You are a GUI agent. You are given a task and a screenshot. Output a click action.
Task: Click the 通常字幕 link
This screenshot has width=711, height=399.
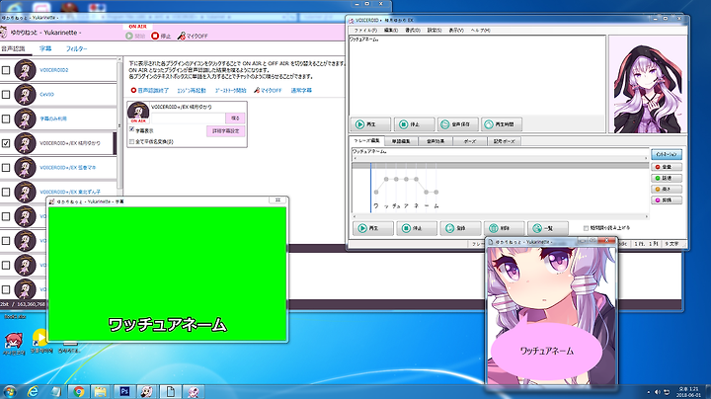coord(301,90)
